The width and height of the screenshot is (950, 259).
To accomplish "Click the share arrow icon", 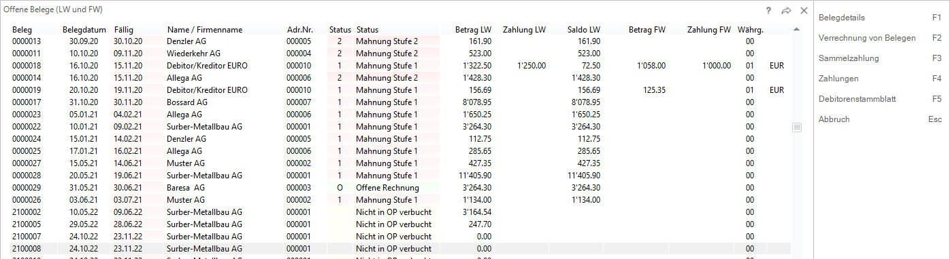I will 787,11.
